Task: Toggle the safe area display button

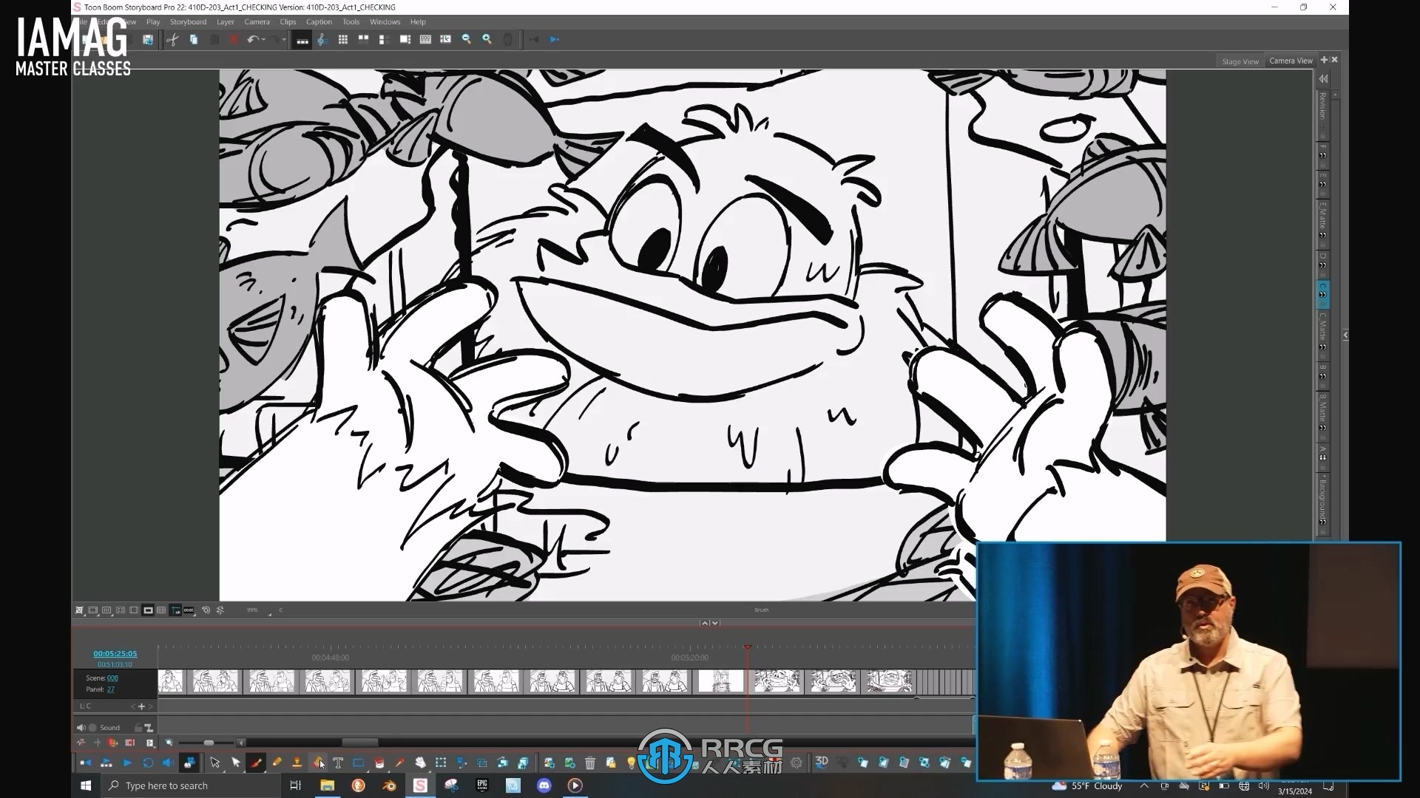Action: tap(92, 610)
